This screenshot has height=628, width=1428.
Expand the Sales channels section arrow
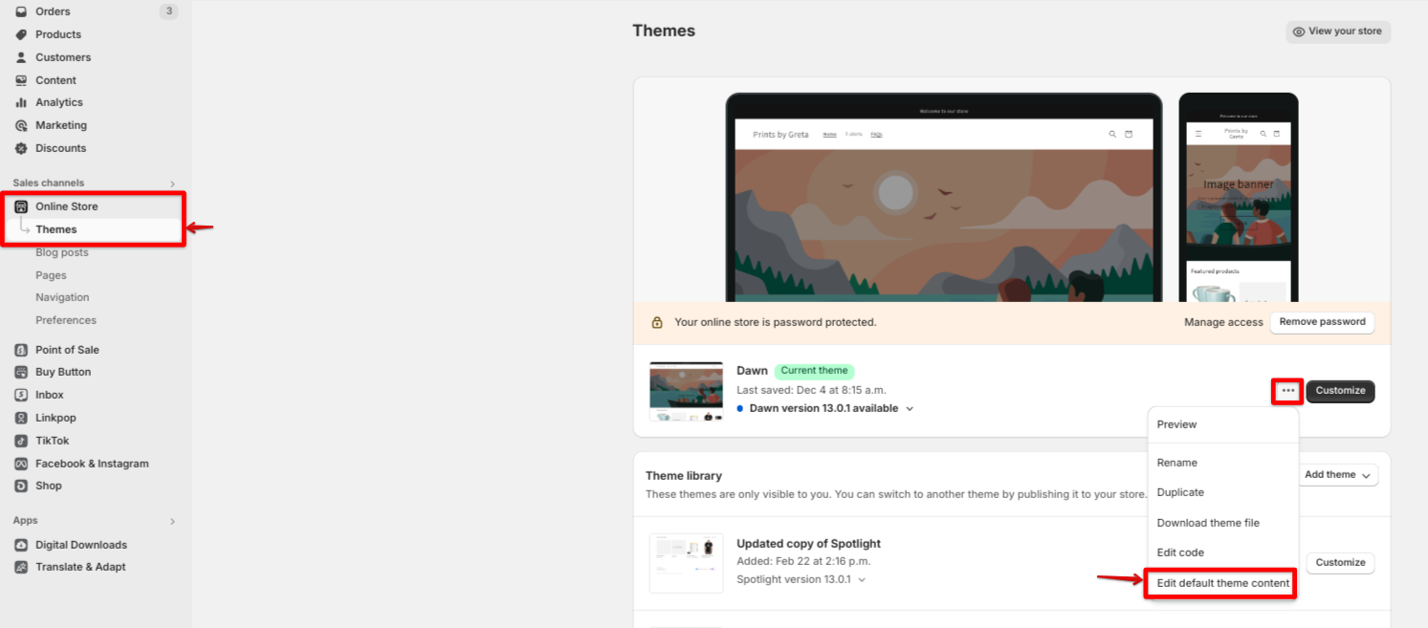(173, 184)
